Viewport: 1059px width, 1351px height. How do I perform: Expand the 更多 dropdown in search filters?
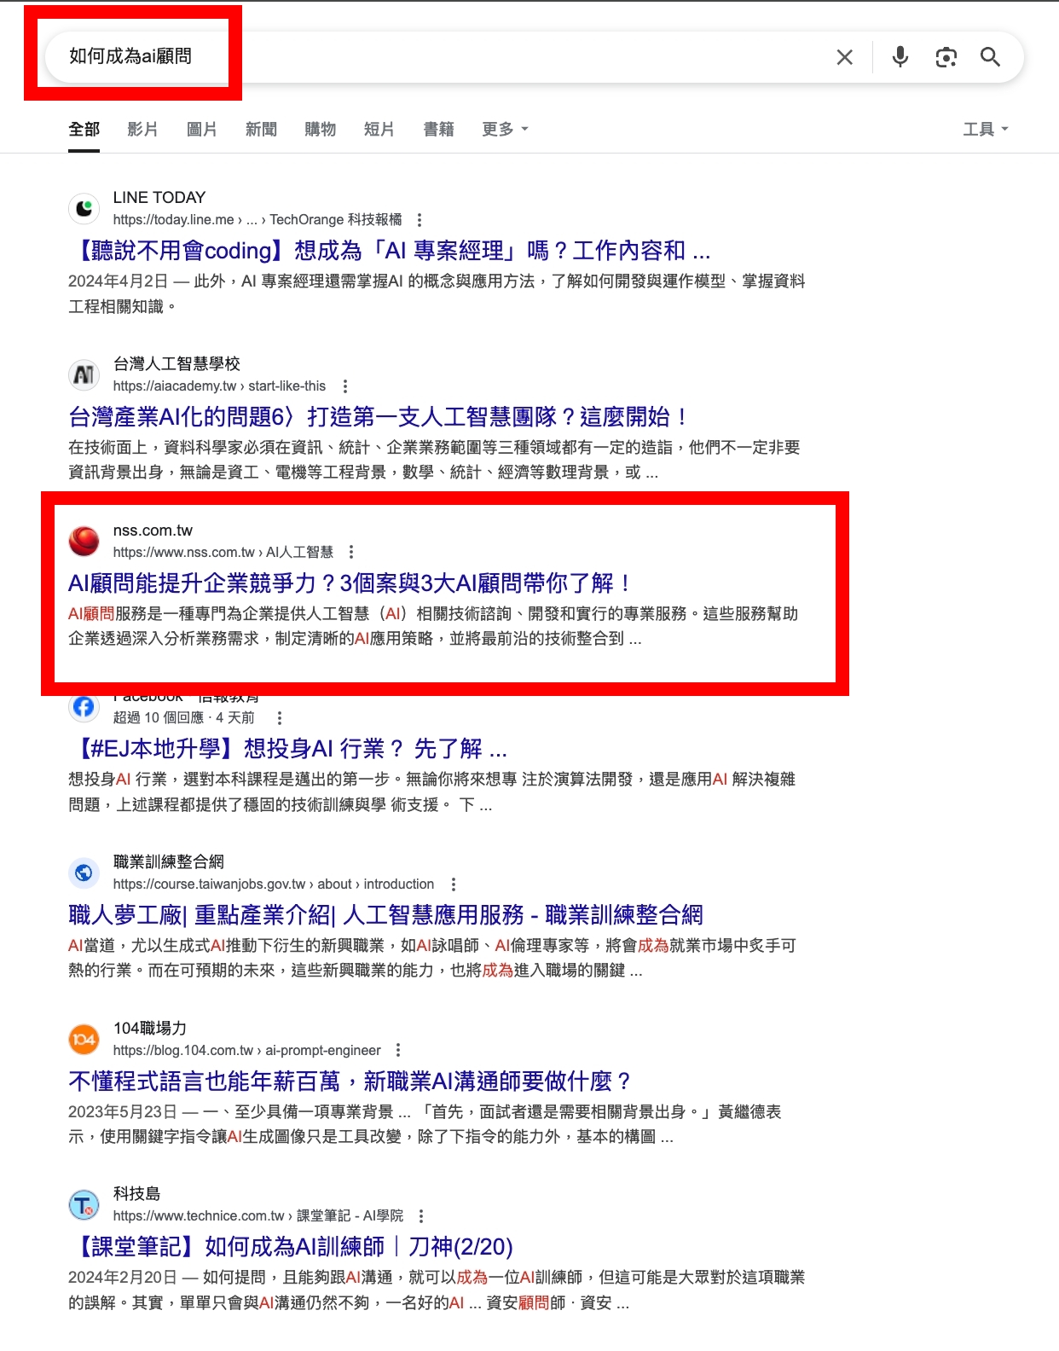(505, 130)
